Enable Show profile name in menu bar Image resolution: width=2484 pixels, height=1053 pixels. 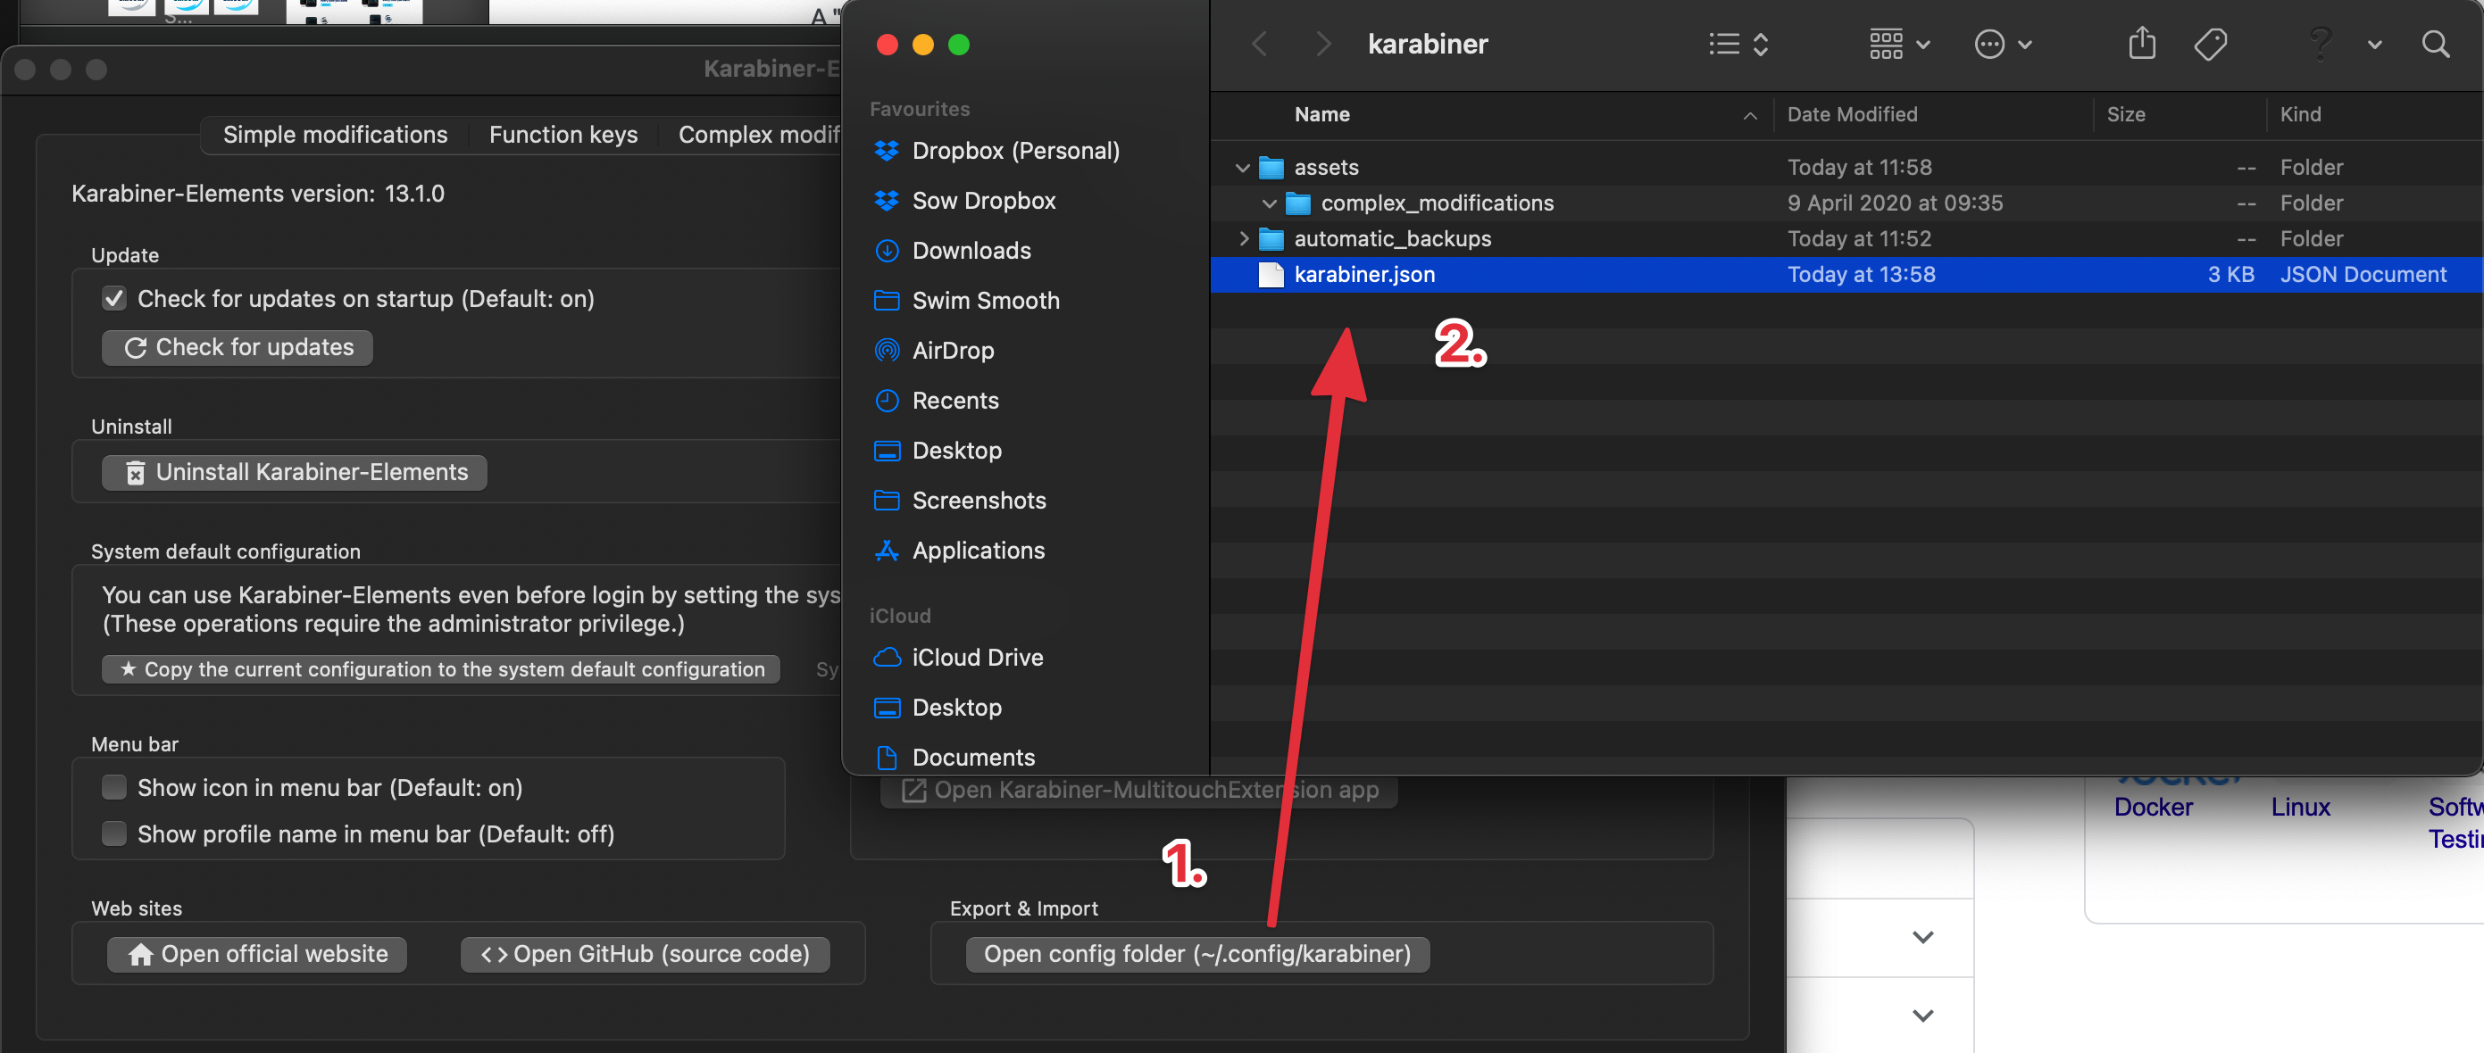coord(114,834)
